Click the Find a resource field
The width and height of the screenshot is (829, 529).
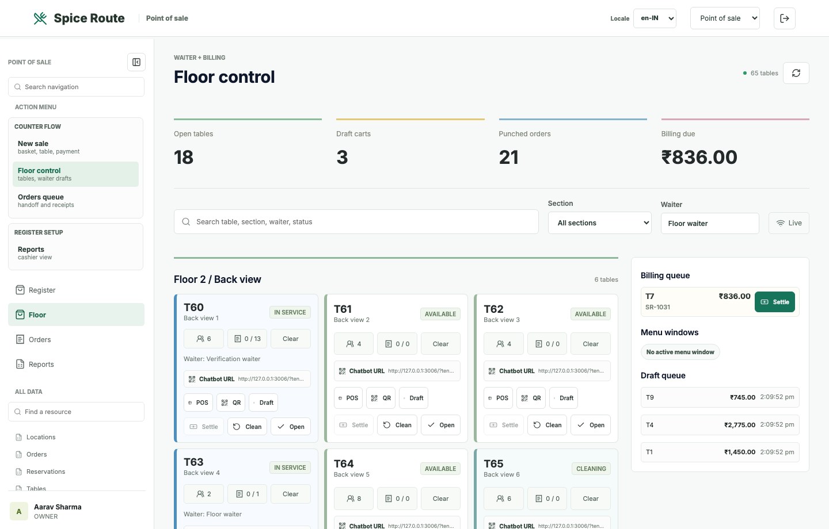coord(76,412)
